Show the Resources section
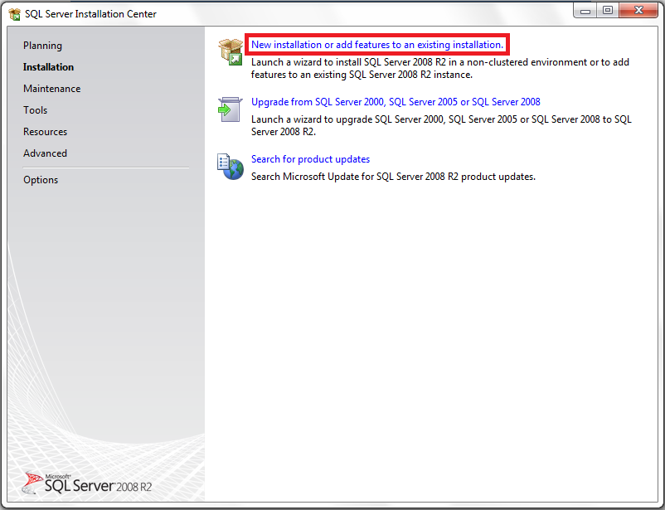The image size is (665, 510). click(45, 132)
